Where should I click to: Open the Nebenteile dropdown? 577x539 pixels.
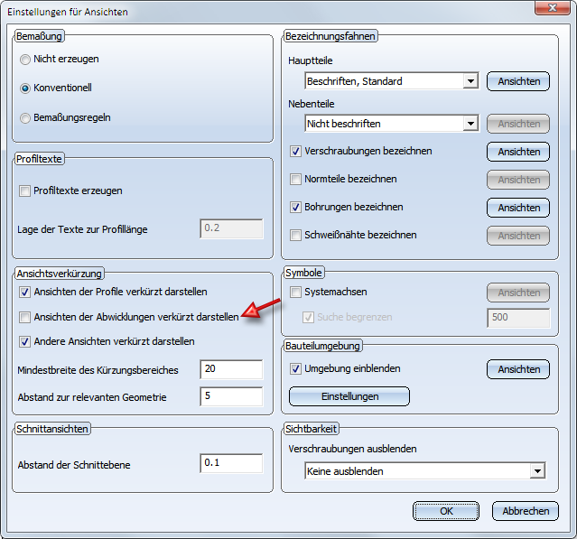[470, 124]
